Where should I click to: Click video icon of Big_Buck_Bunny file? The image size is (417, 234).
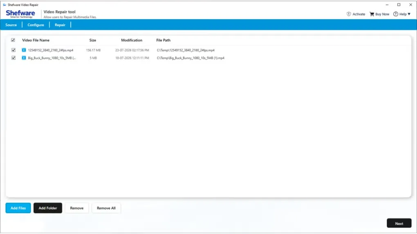pos(24,58)
